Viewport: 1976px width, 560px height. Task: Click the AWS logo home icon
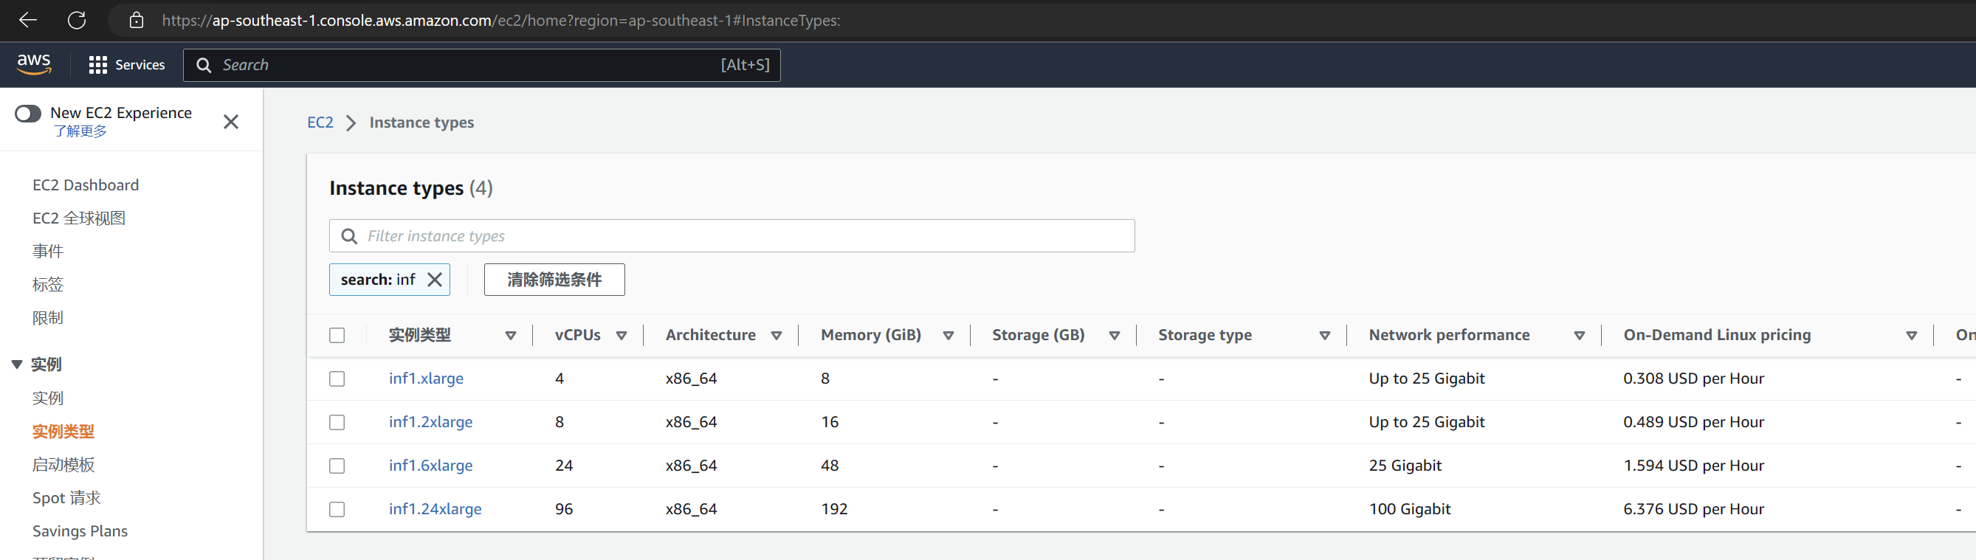pos(34,64)
